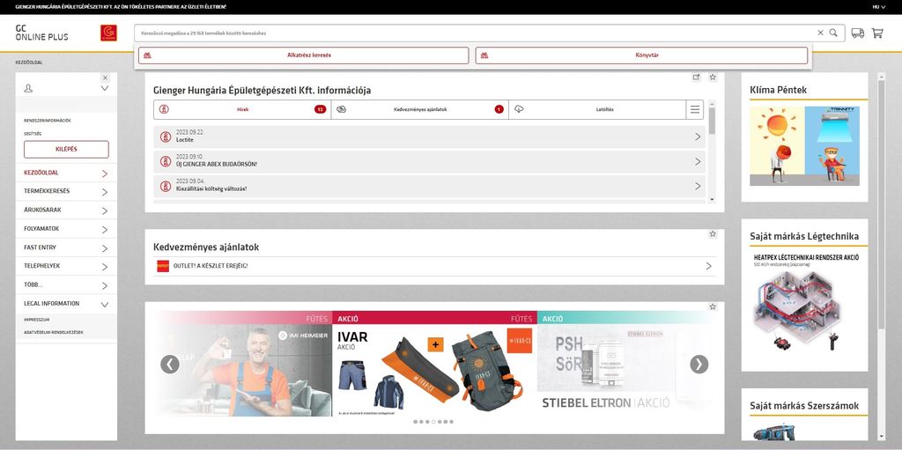Click the Alkatrész keresés button

[304, 55]
